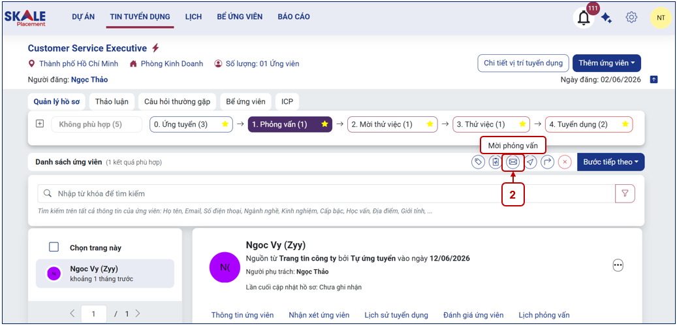The image size is (677, 326).
Task: Open the filter funnel icon
Action: coord(625,193)
